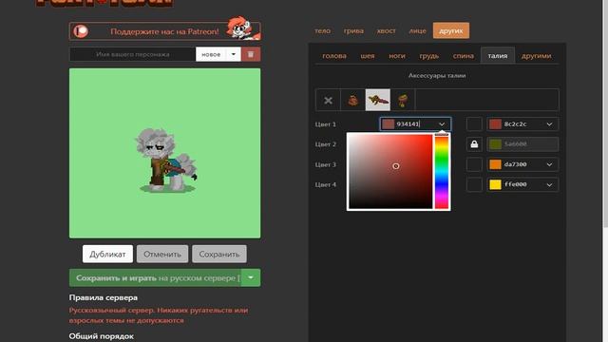Click the Цвет 1 label

click(x=325, y=124)
